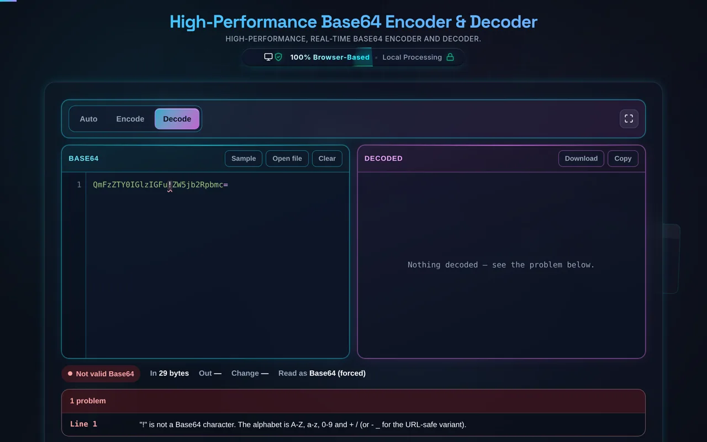Clear the Base64 input

[x=327, y=159]
